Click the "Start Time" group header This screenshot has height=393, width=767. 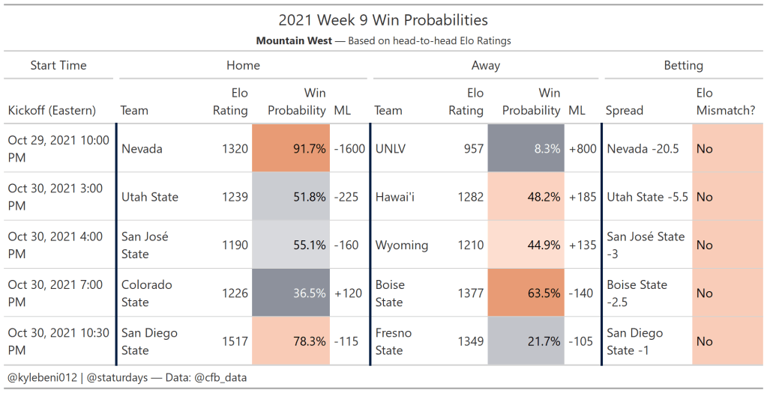[x=58, y=66]
